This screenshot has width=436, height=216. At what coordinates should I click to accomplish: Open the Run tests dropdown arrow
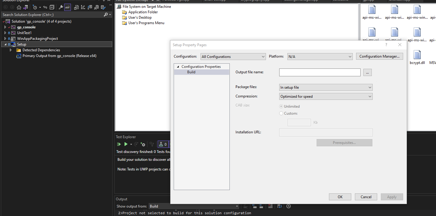pyautogui.click(x=131, y=145)
